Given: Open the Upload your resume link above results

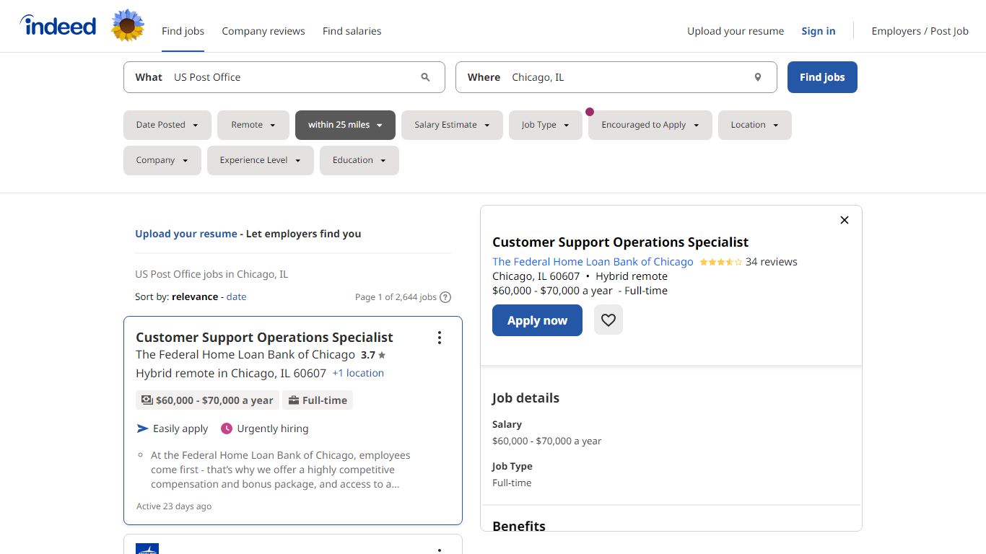Looking at the screenshot, I should click(x=186, y=234).
